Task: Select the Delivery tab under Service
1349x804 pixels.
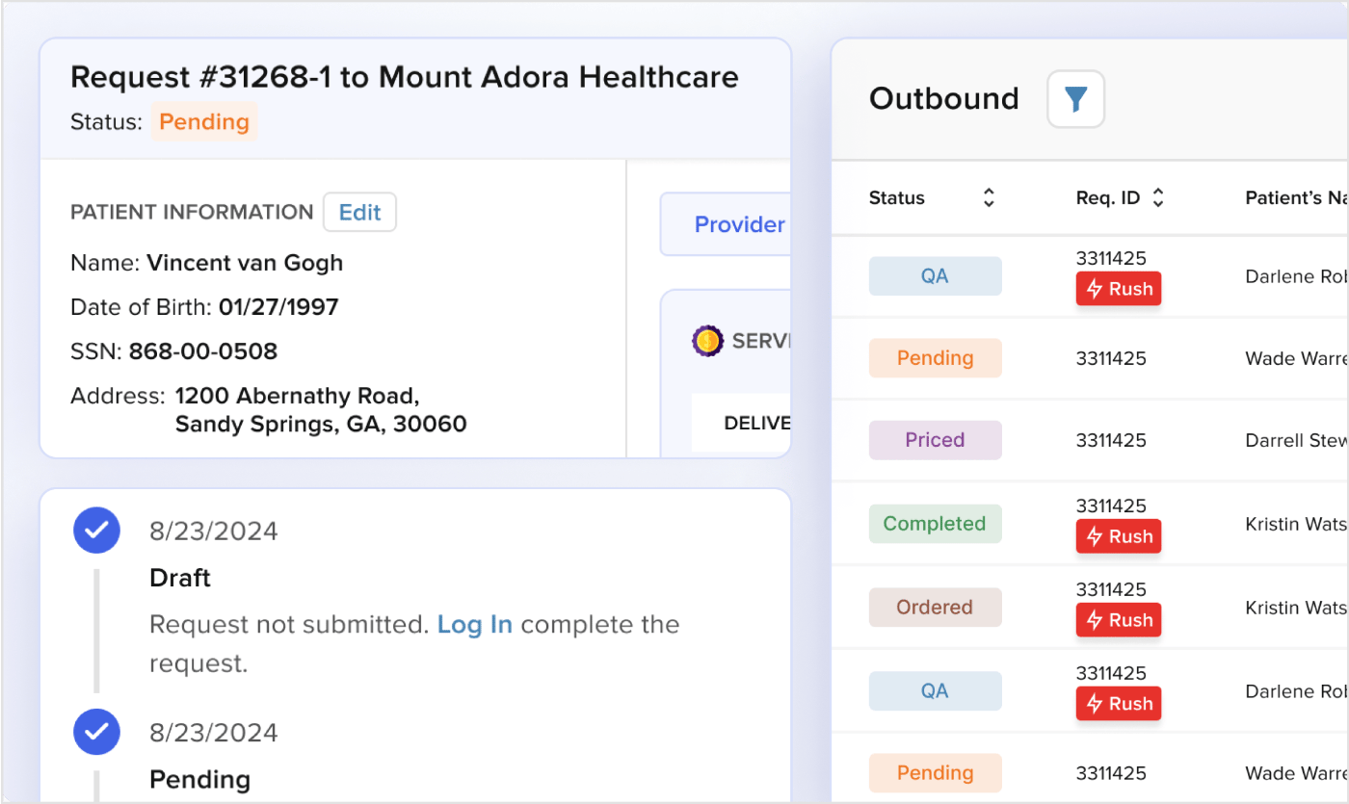Action: (757, 423)
